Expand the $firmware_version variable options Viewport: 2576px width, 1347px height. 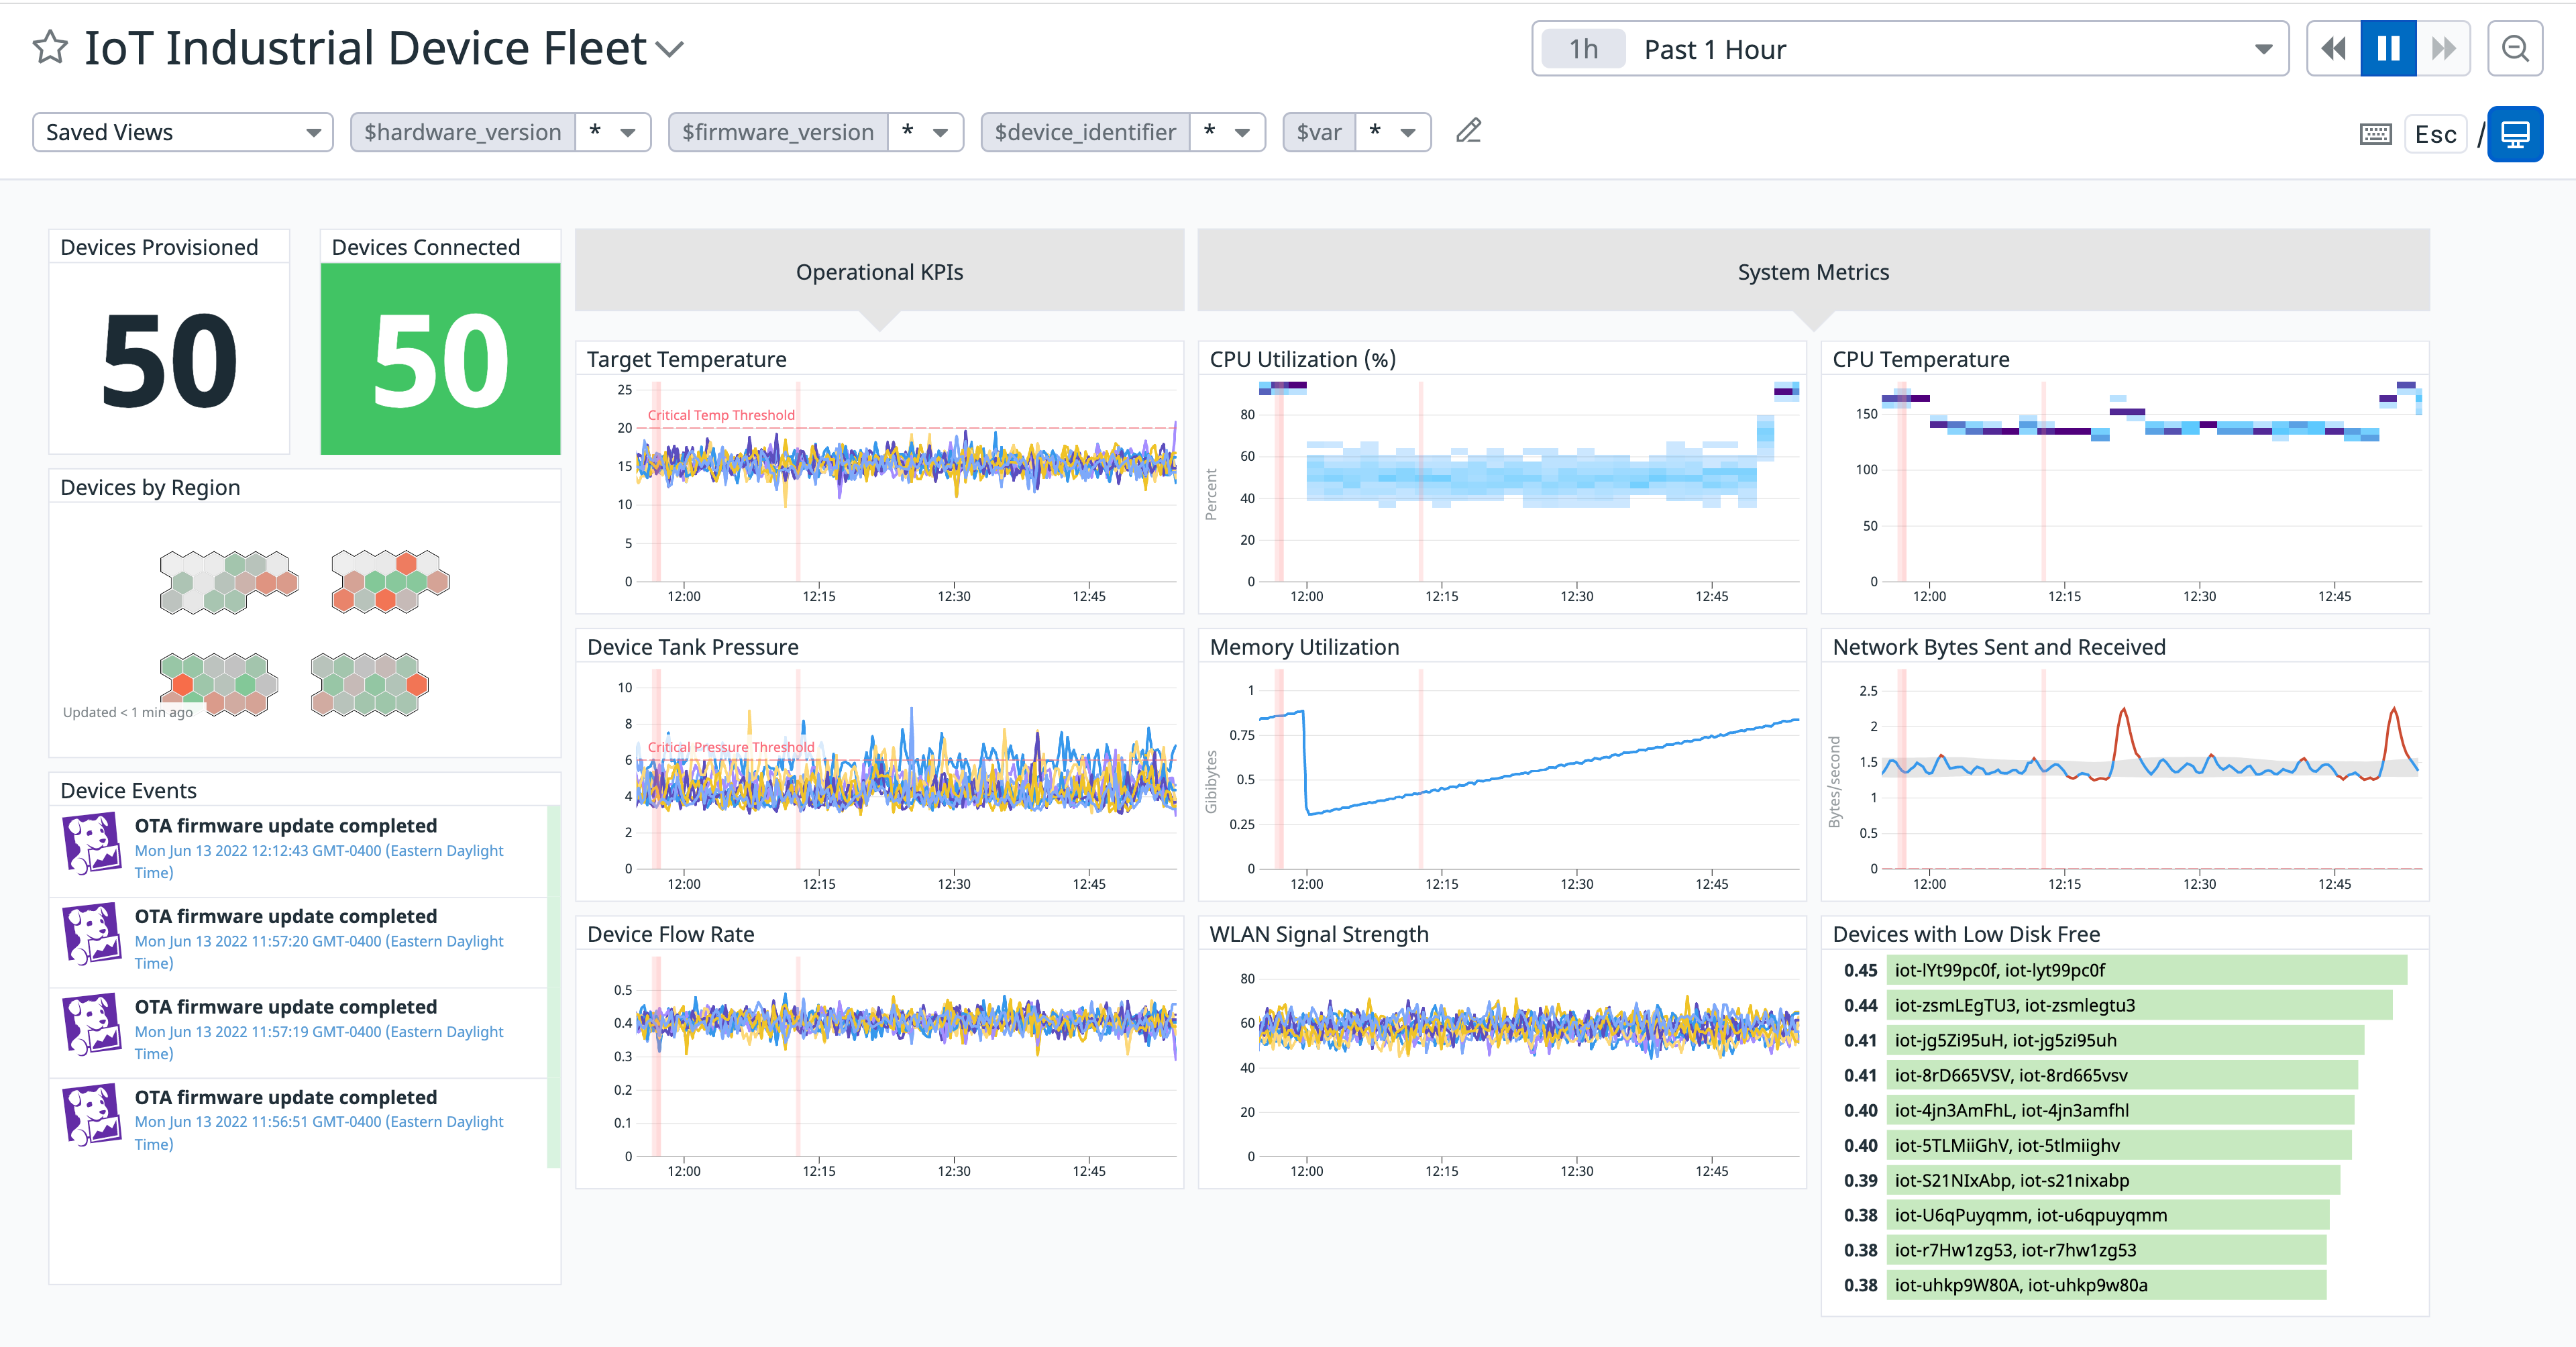point(938,131)
